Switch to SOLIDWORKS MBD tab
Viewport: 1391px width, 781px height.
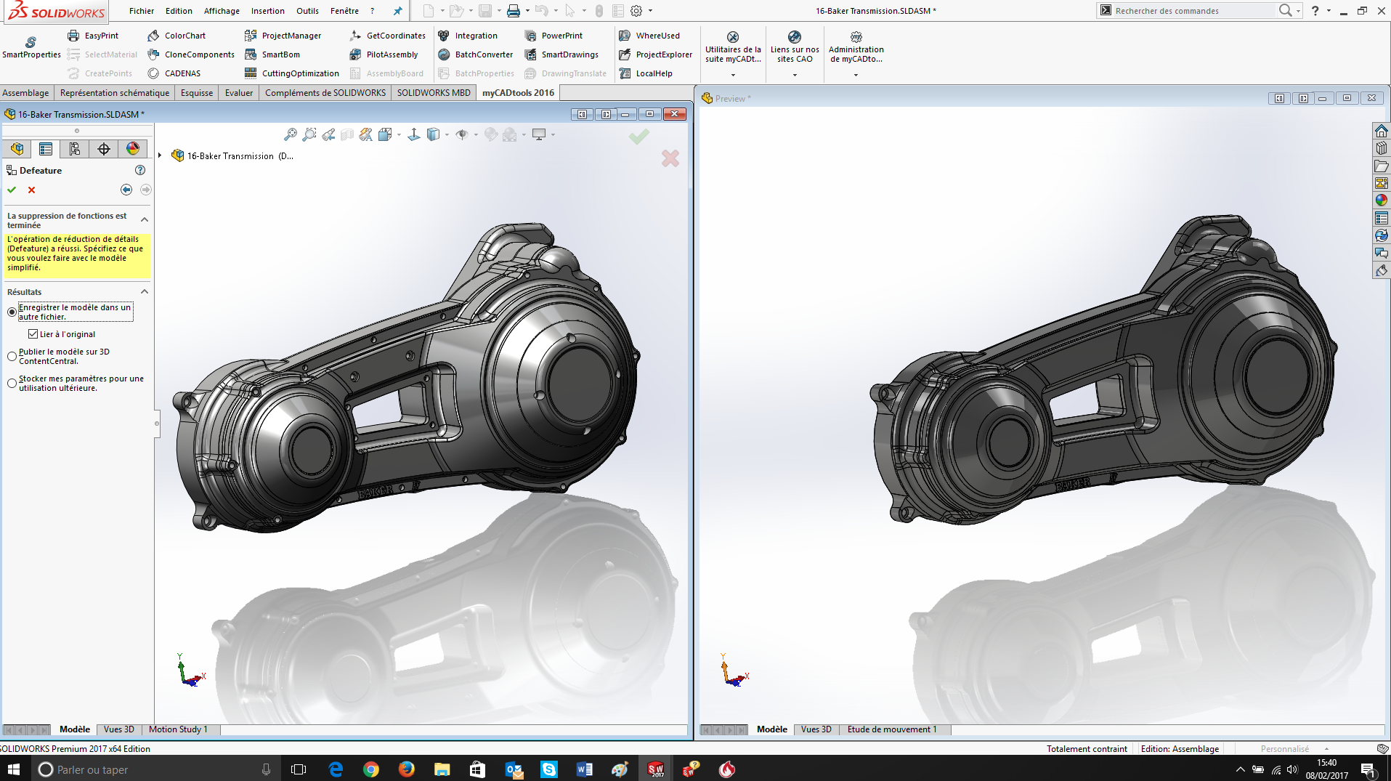[x=434, y=93]
